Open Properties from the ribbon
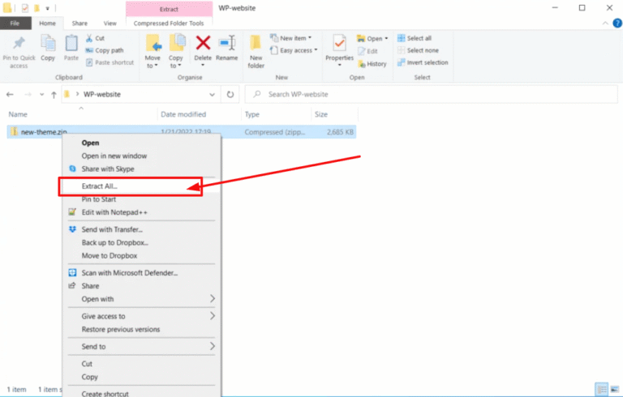The height and width of the screenshot is (397, 623). pos(339,48)
